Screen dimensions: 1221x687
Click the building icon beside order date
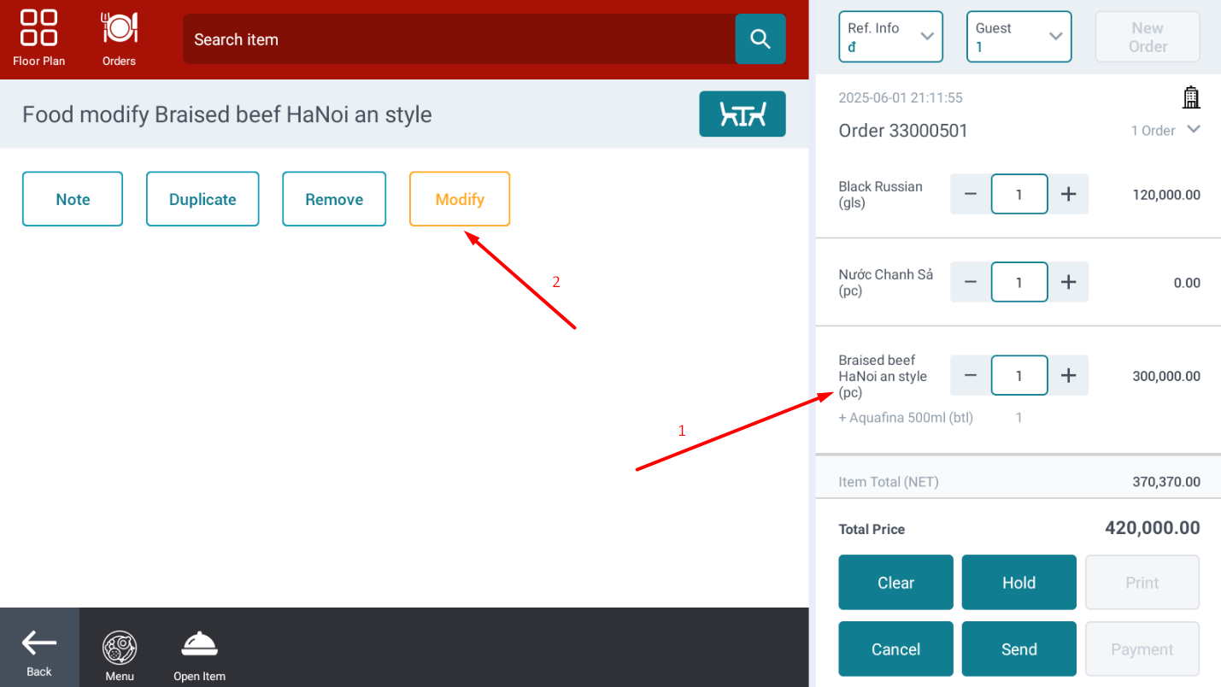pos(1190,97)
